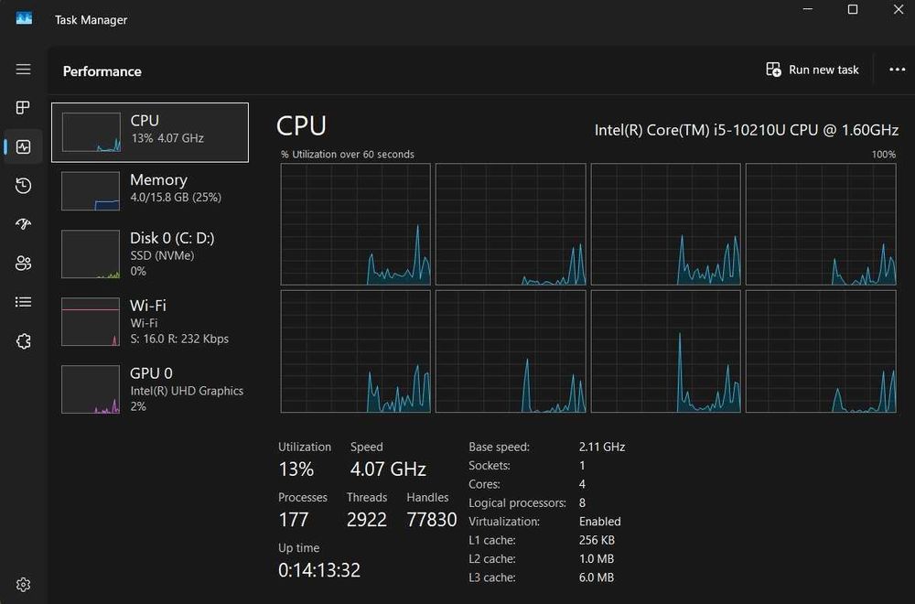
Task: Click the Virtualization value Enabled
Action: (x=600, y=521)
